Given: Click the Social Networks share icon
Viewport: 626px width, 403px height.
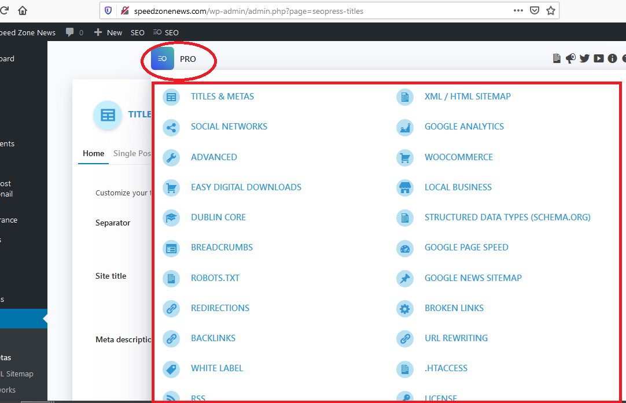Looking at the screenshot, I should point(171,127).
